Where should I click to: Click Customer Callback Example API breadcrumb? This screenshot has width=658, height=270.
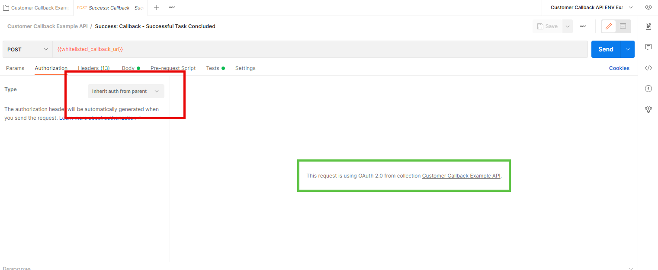point(48,26)
